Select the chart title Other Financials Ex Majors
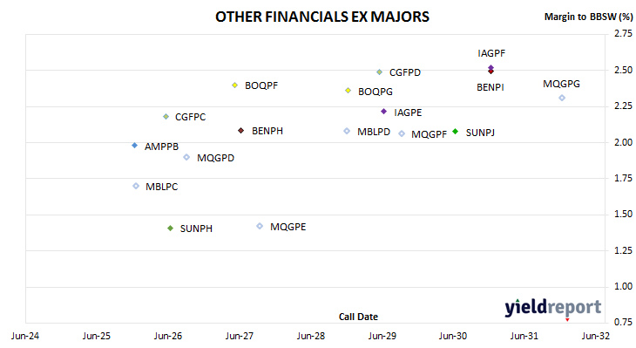 pyautogui.click(x=322, y=17)
